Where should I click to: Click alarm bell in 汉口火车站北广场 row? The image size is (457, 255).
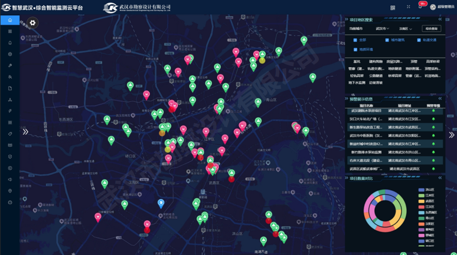[x=433, y=119]
